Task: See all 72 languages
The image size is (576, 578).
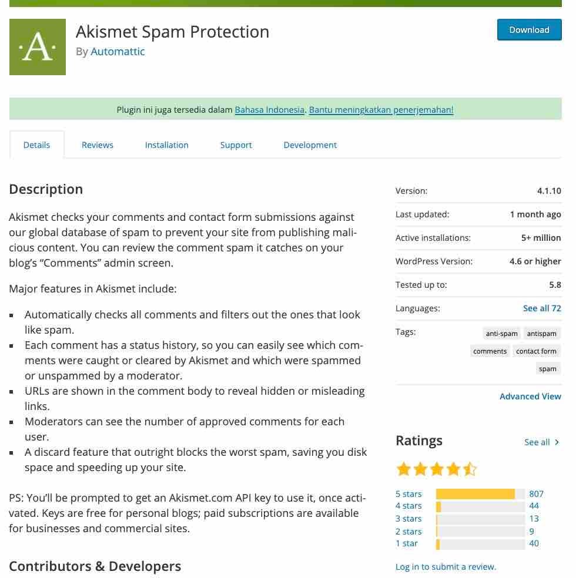Action: [541, 308]
